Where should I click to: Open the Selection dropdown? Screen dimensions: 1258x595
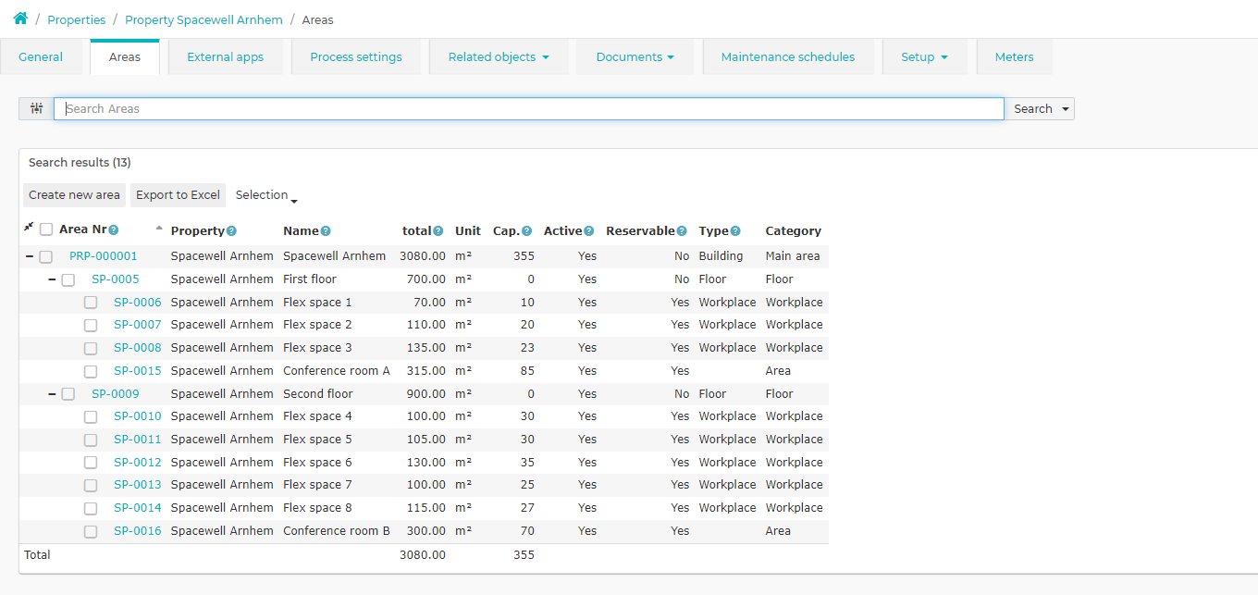266,195
